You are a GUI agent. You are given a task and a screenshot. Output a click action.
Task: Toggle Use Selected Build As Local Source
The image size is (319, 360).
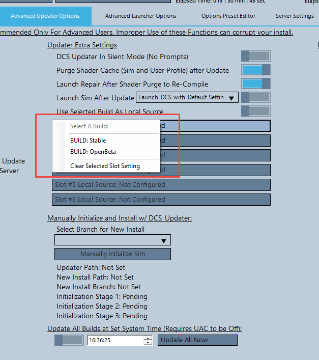pos(256,112)
